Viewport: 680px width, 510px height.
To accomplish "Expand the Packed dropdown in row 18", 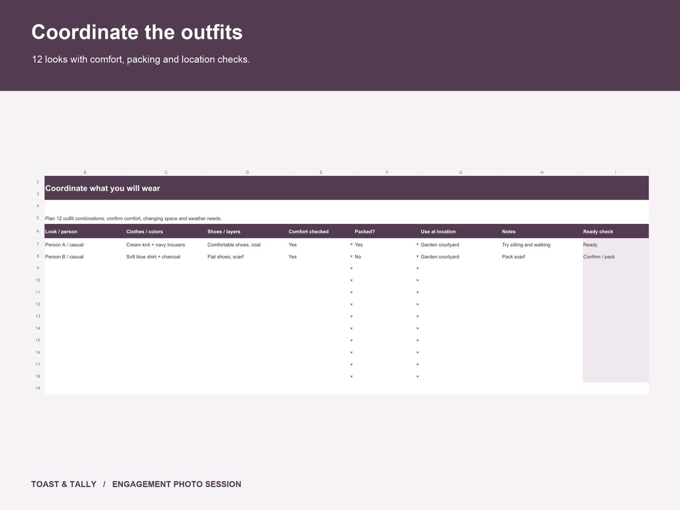I will (417, 376).
